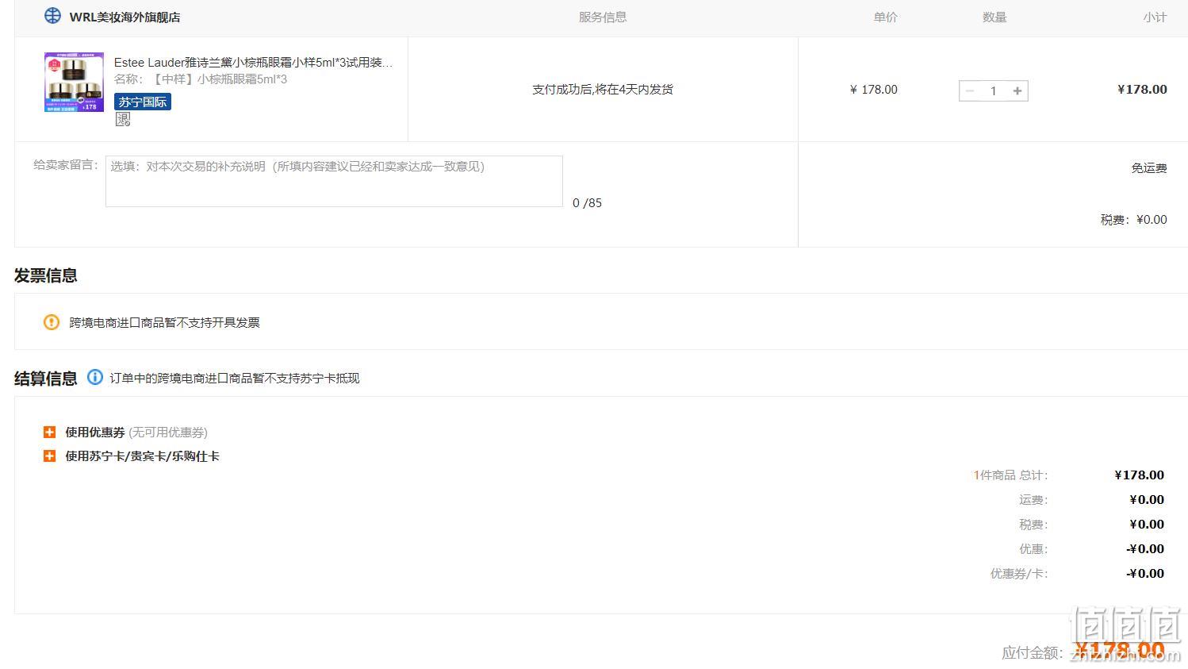Click the 使用优惠券 label
This screenshot has height=669, width=1188.
(x=95, y=432)
